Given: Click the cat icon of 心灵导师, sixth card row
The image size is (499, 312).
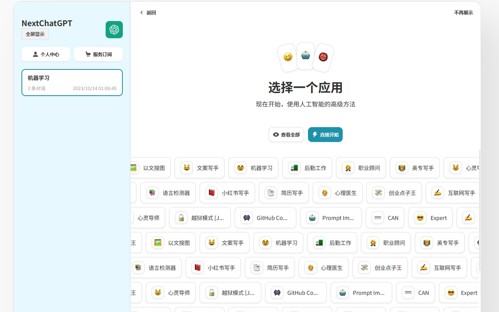Looking at the screenshot, I should click(158, 293).
